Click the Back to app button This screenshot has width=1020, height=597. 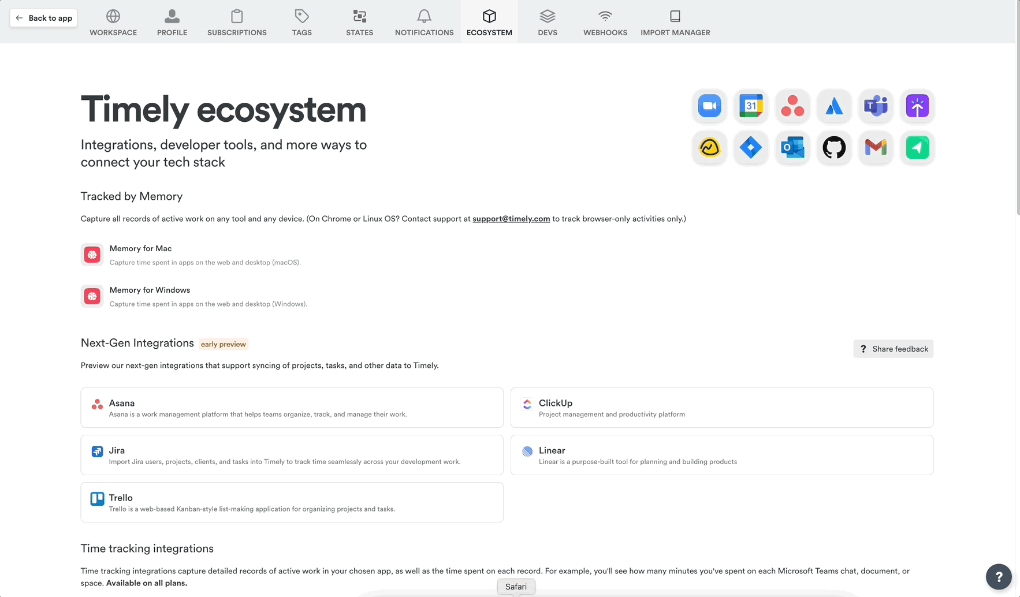pos(43,18)
